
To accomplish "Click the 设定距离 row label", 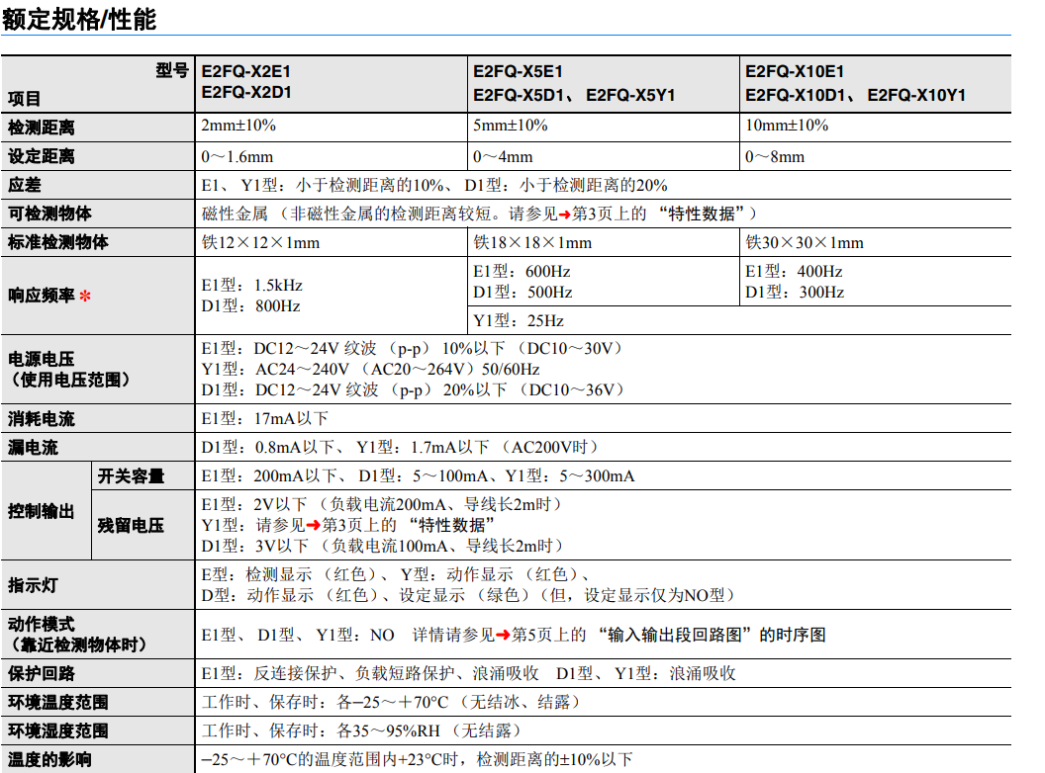I will pyautogui.click(x=42, y=156).
